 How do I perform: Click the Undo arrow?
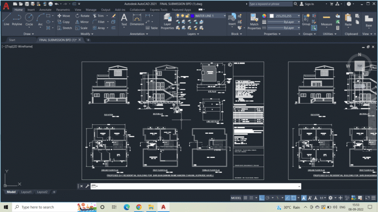pyautogui.click(x=56, y=4)
